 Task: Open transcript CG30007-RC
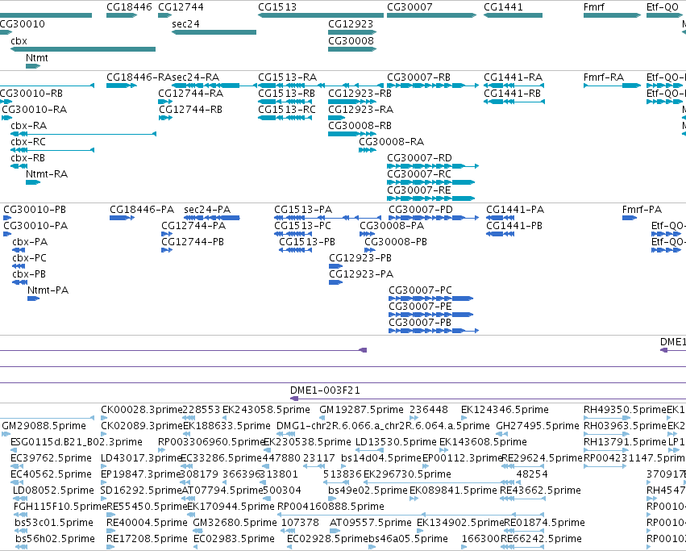tap(419, 174)
